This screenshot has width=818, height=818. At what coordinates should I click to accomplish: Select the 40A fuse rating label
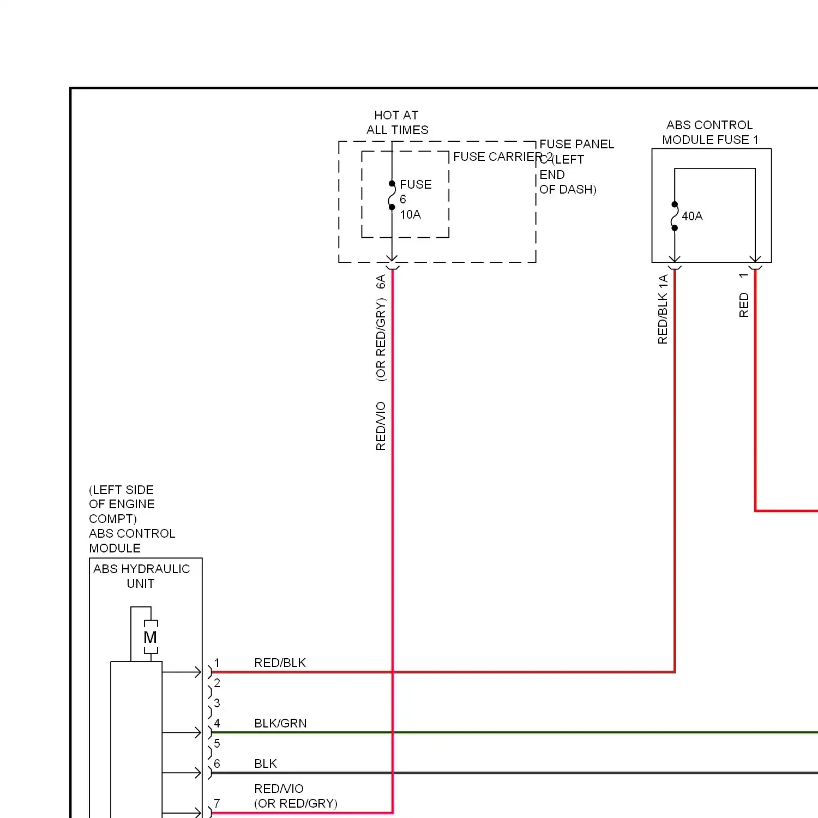[692, 216]
